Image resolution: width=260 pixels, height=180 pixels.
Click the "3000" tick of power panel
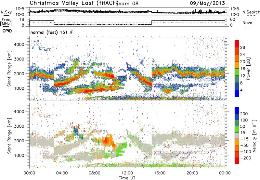tap(19, 59)
